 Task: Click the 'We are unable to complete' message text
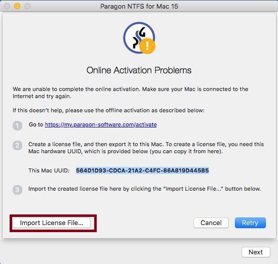(130, 93)
